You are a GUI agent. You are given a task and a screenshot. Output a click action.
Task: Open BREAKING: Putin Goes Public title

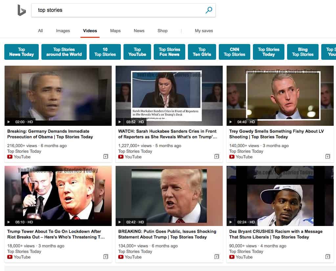(x=167, y=234)
